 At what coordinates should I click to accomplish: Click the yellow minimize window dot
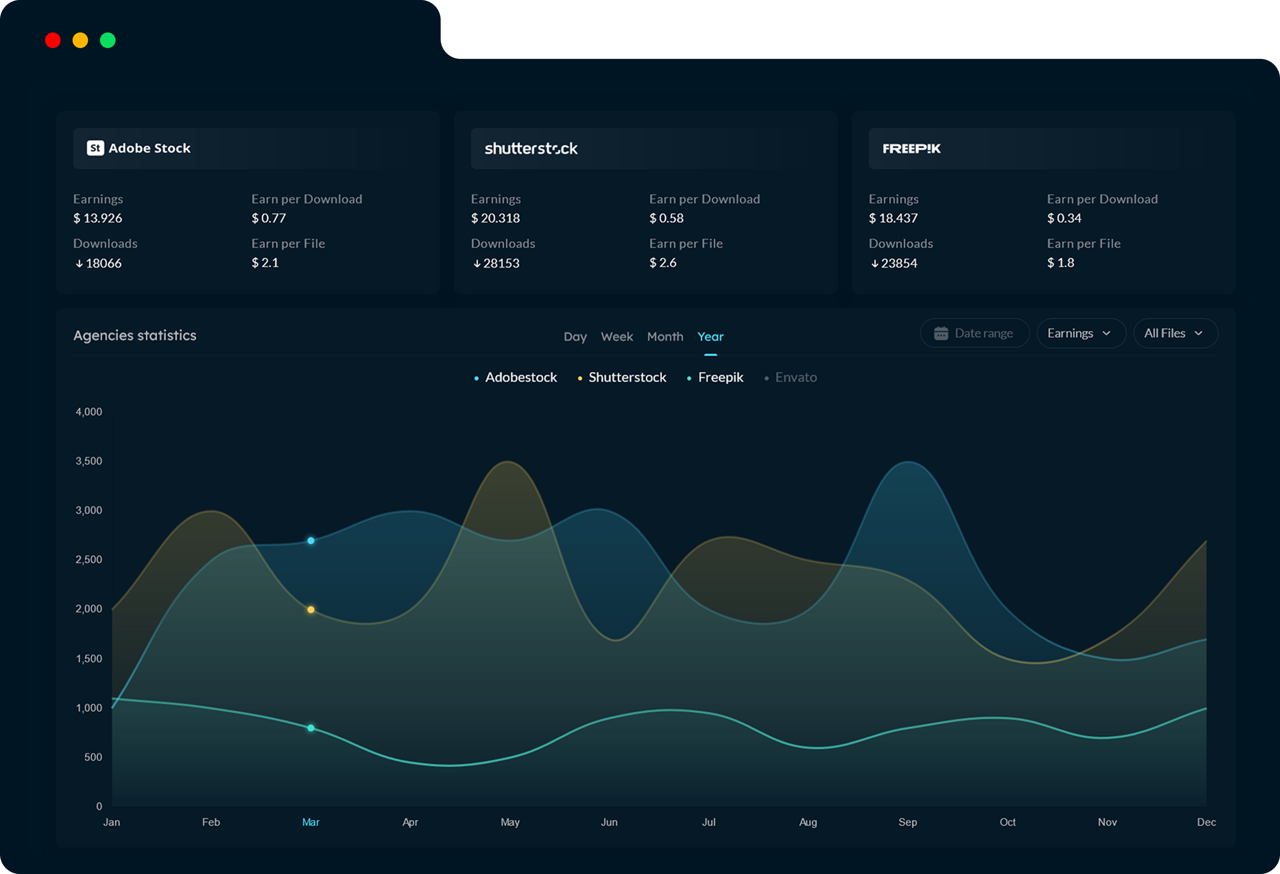[80, 40]
